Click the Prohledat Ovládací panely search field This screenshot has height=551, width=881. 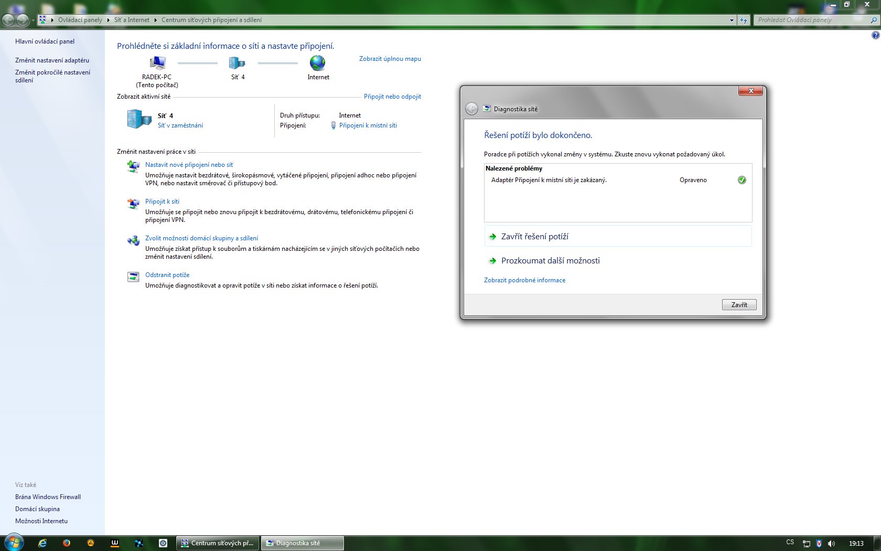pos(811,20)
